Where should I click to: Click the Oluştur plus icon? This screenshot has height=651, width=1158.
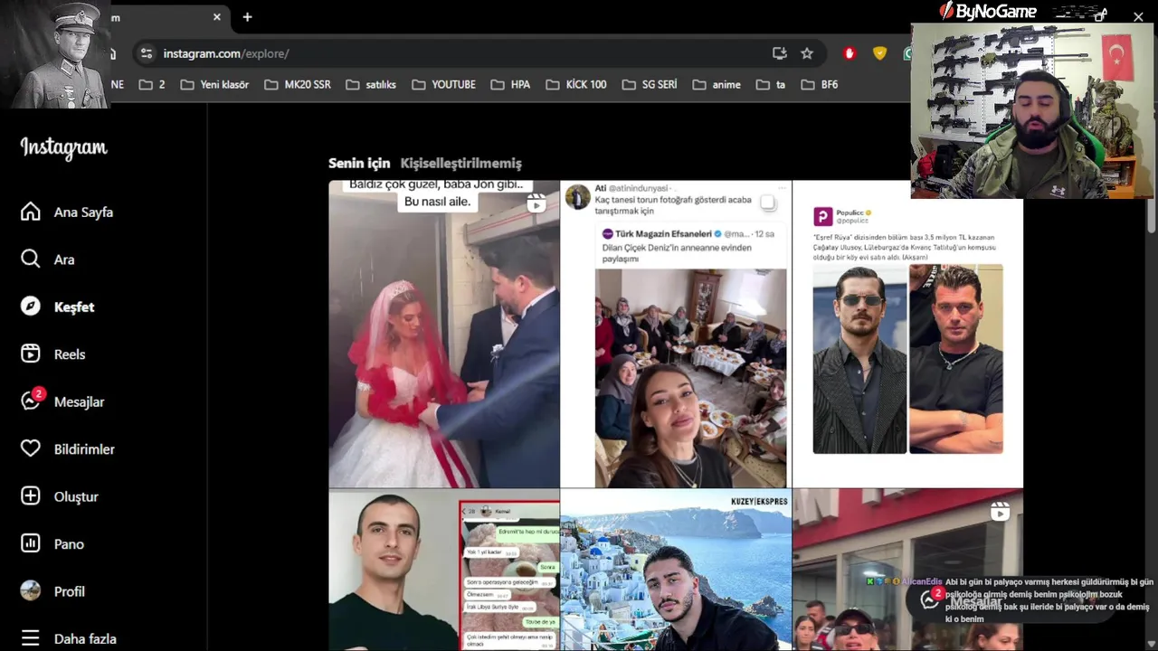31,496
